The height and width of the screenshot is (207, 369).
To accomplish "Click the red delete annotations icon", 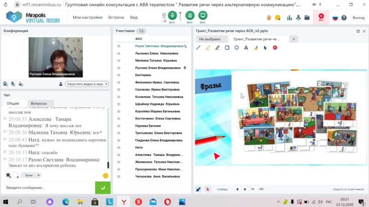I will [275, 48].
